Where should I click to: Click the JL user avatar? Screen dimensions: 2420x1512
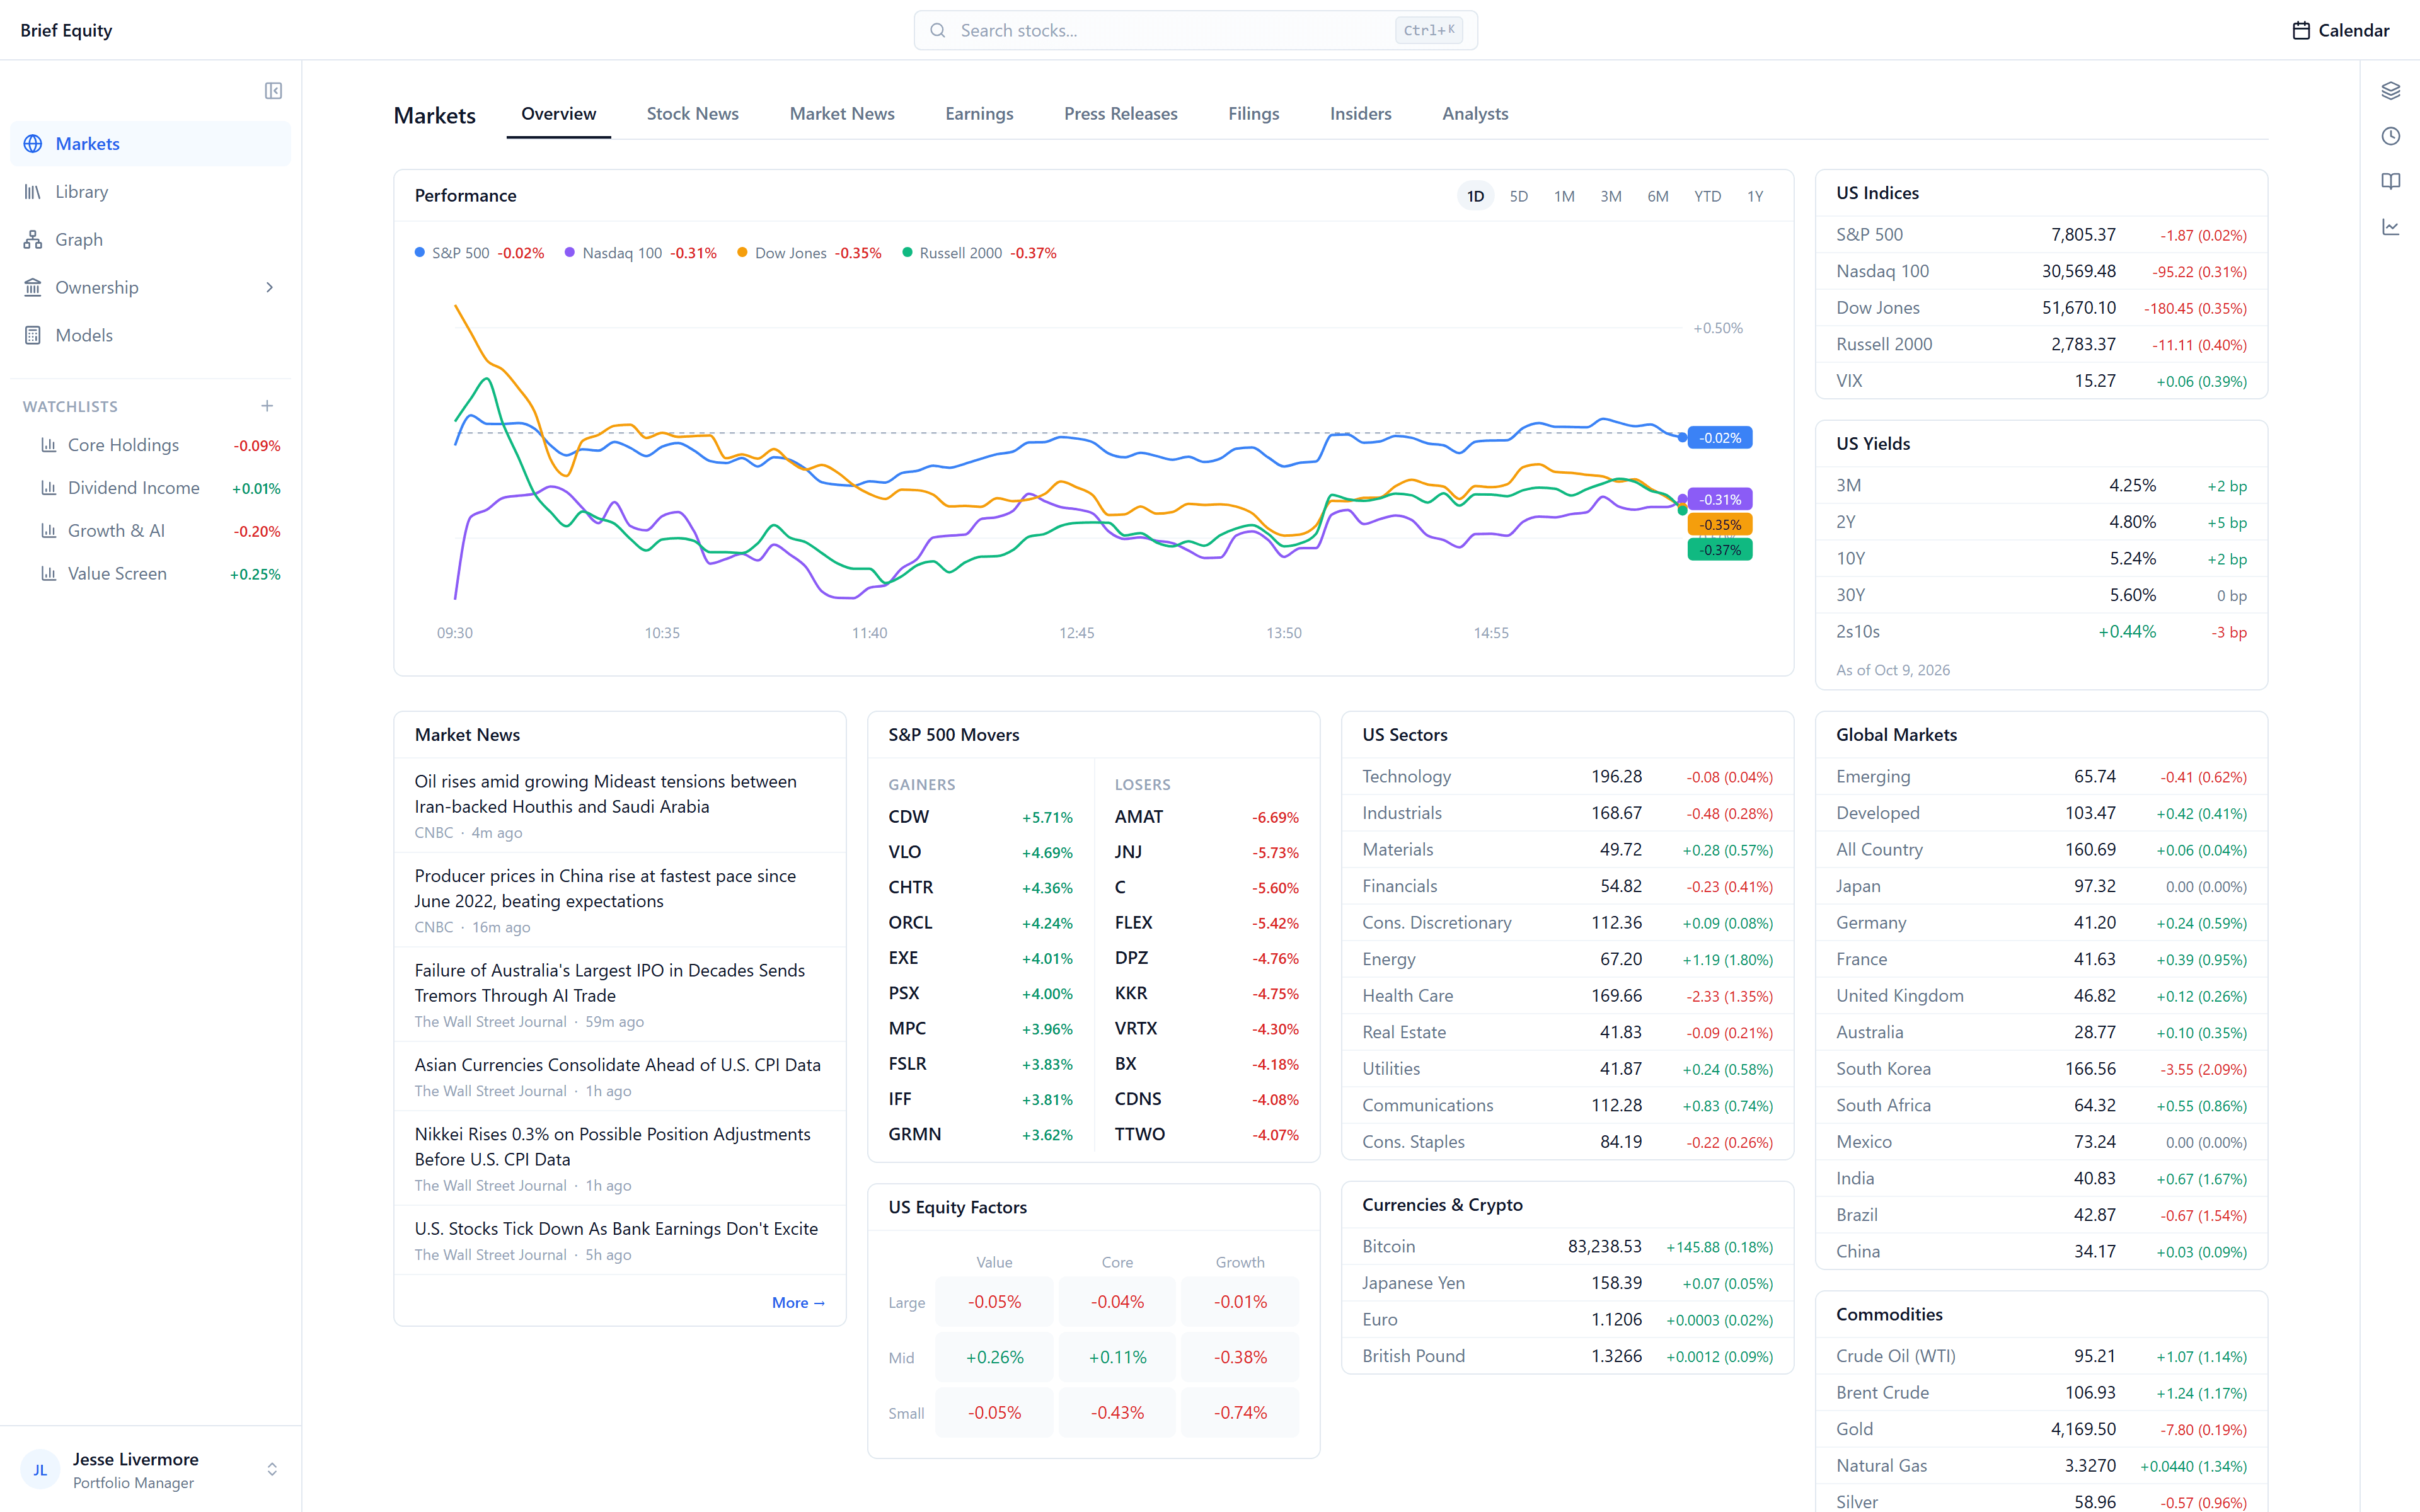click(x=40, y=1470)
